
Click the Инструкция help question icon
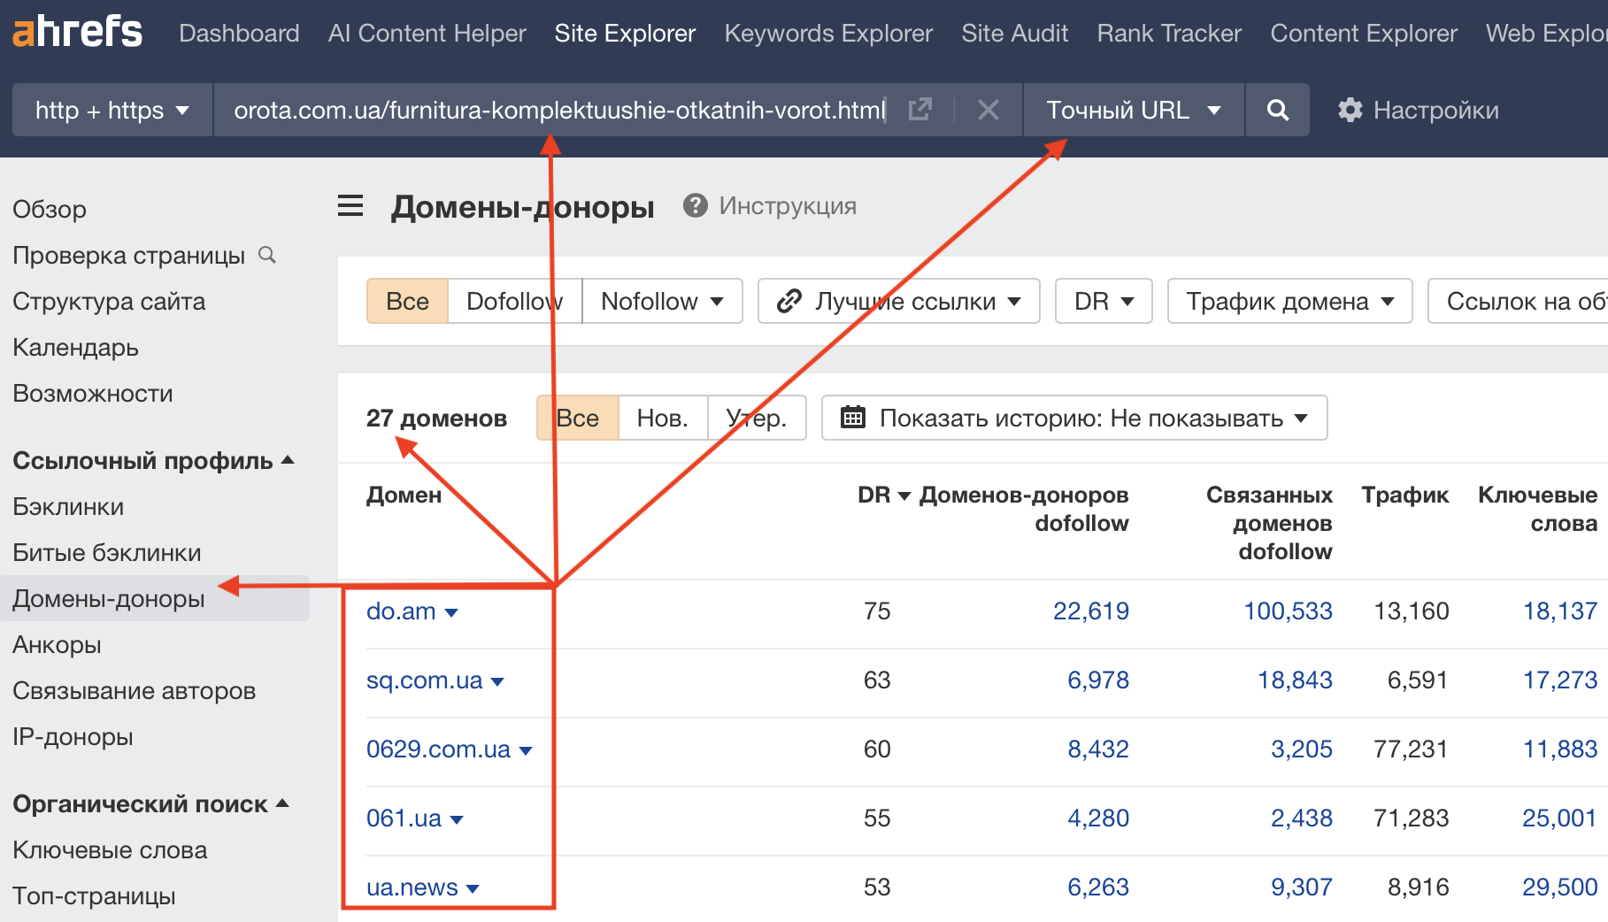click(696, 205)
